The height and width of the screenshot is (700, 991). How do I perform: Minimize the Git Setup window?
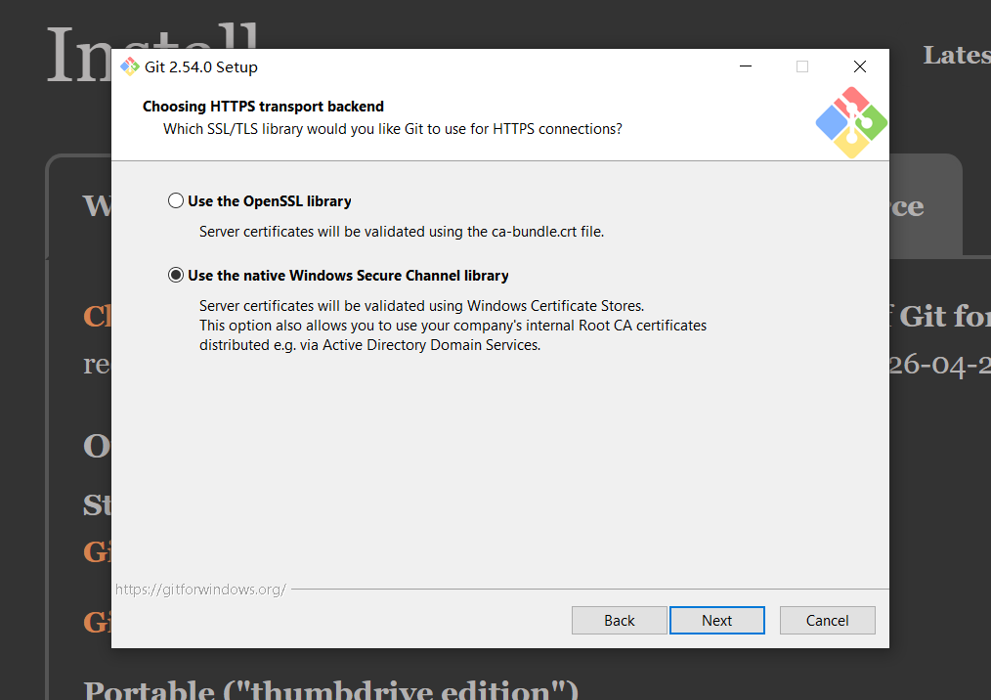coord(746,66)
